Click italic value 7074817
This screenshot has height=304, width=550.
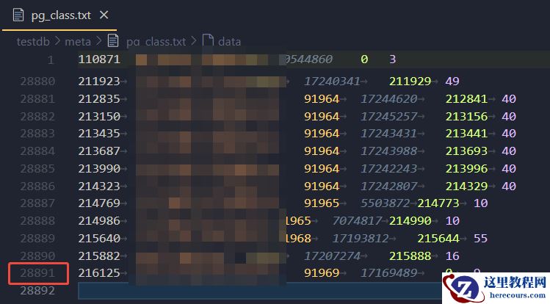tap(357, 221)
